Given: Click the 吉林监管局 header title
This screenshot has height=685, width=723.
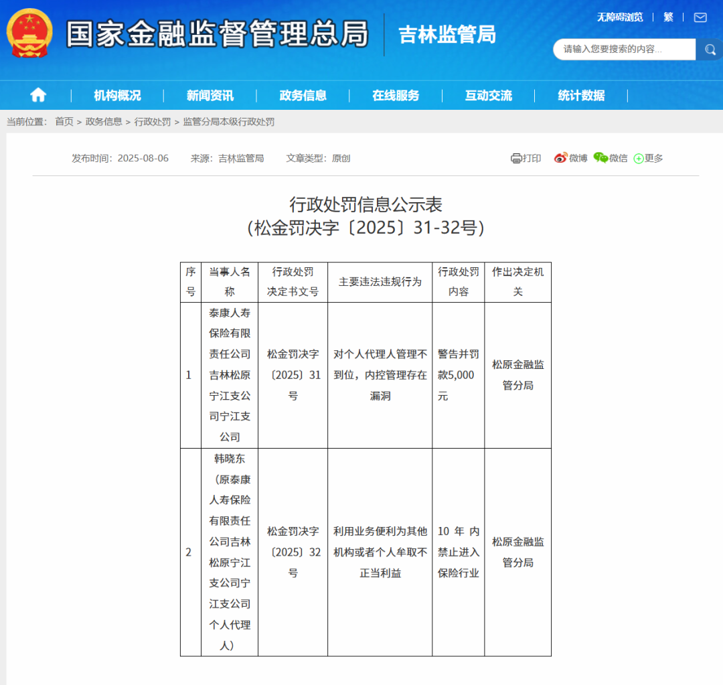Looking at the screenshot, I should click(x=447, y=35).
